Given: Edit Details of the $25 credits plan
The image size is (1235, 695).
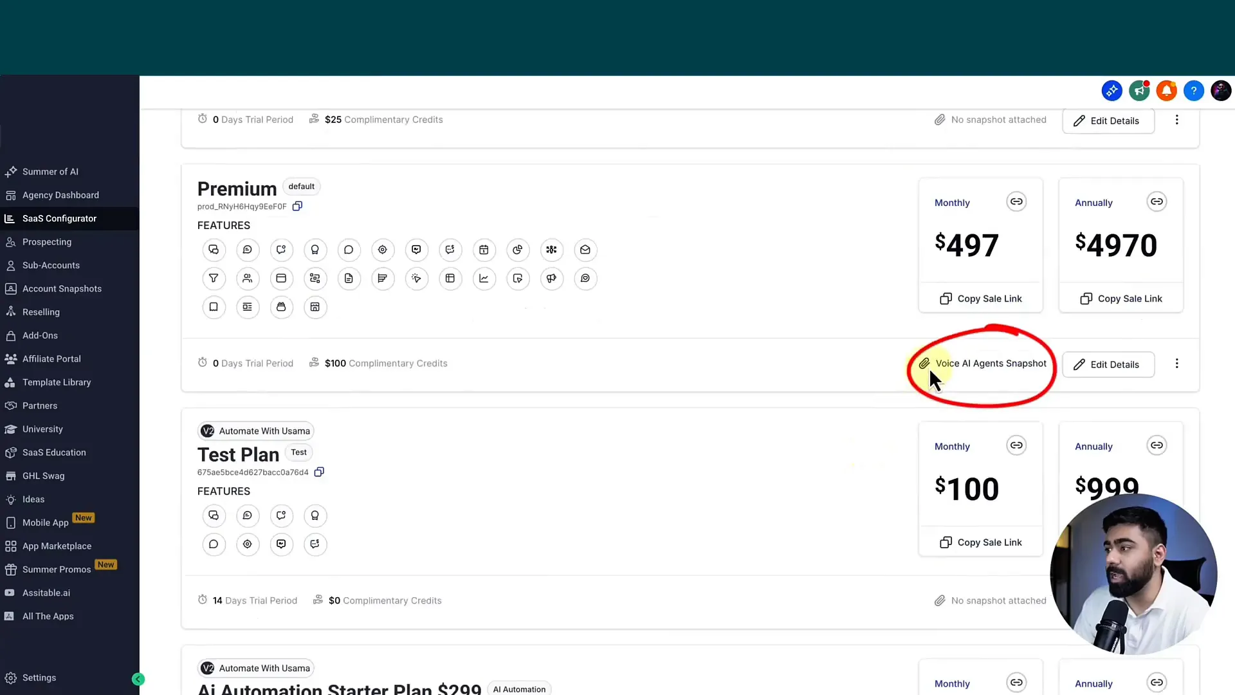Looking at the screenshot, I should point(1108,121).
